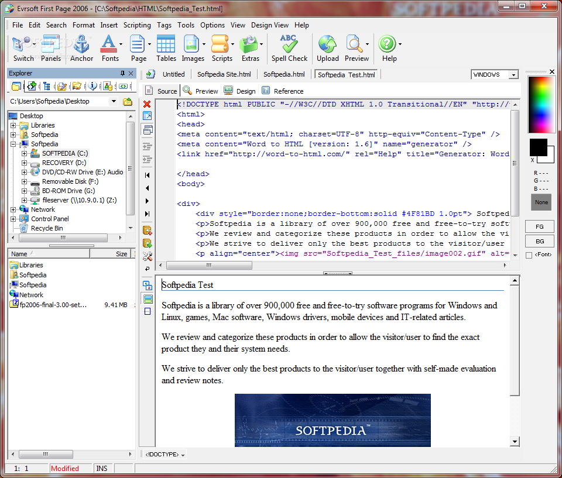Pin the Explorer panel
This screenshot has height=478, width=562.
pos(122,73)
